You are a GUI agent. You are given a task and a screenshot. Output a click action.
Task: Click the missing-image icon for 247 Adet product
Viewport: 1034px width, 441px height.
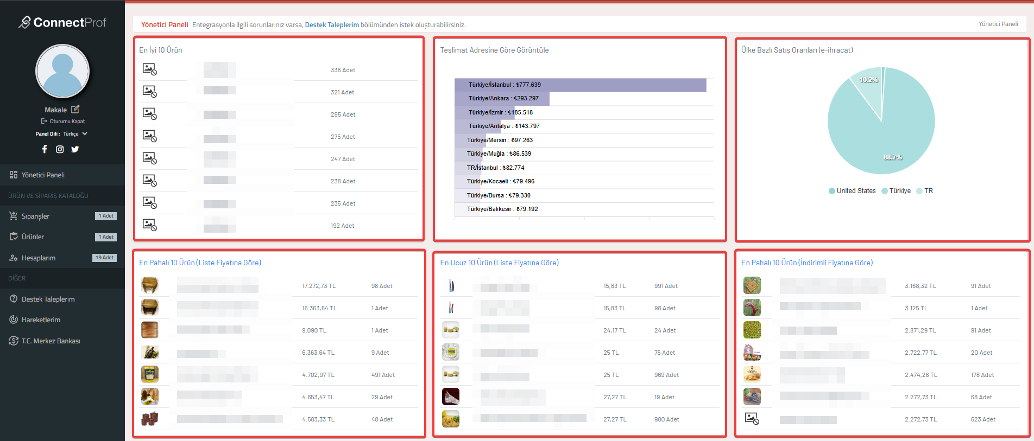[150, 158]
